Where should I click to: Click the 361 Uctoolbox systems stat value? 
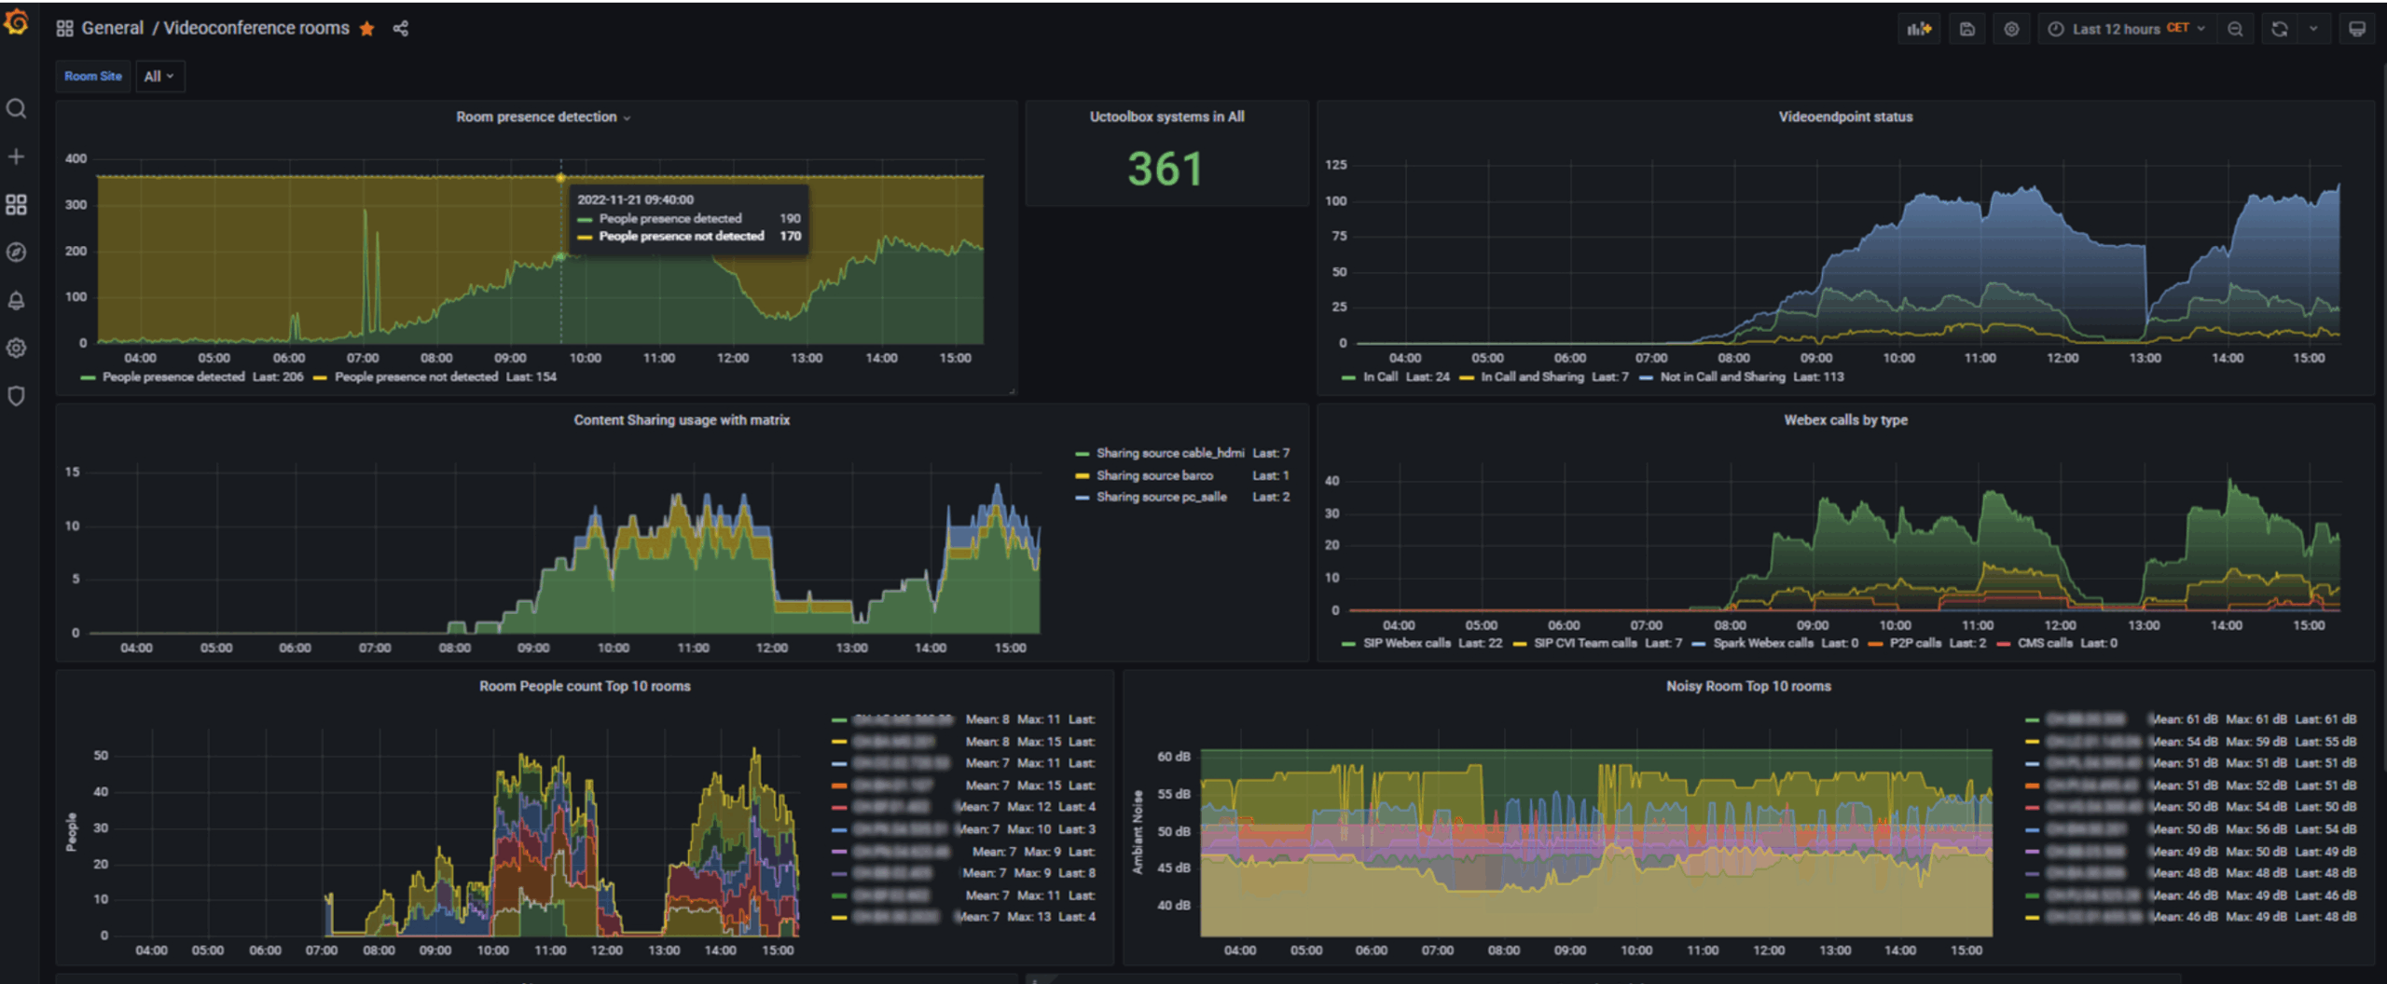(x=1166, y=170)
